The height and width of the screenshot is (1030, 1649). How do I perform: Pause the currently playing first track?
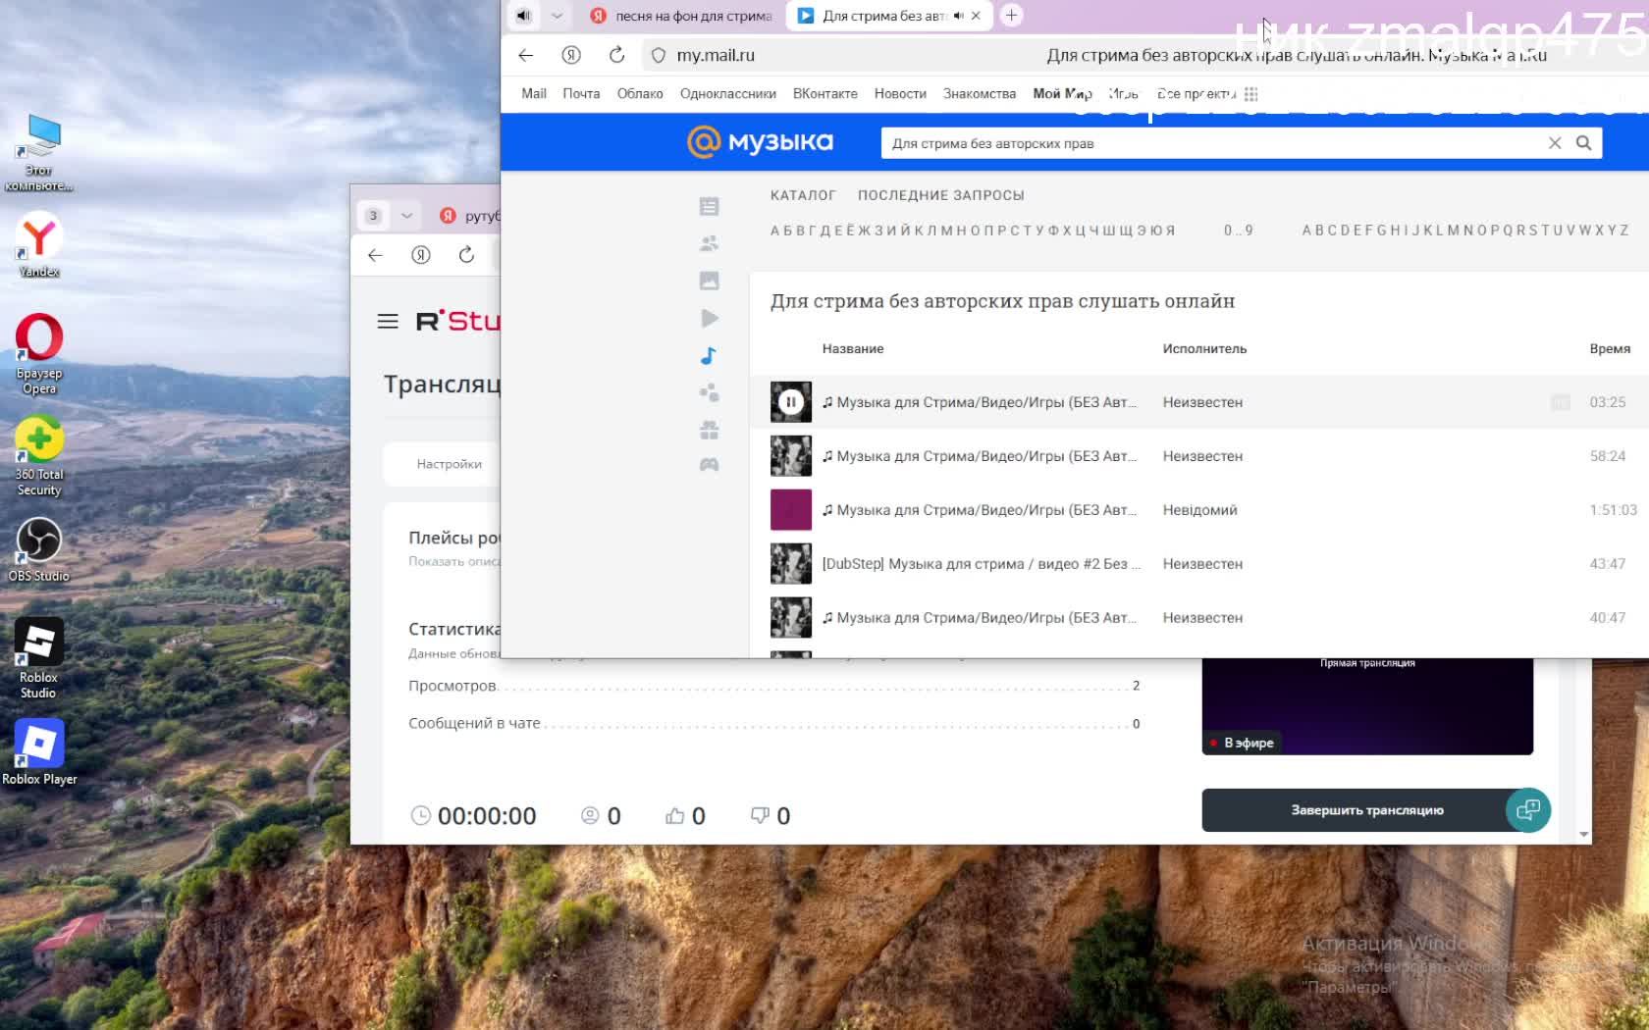click(x=790, y=402)
